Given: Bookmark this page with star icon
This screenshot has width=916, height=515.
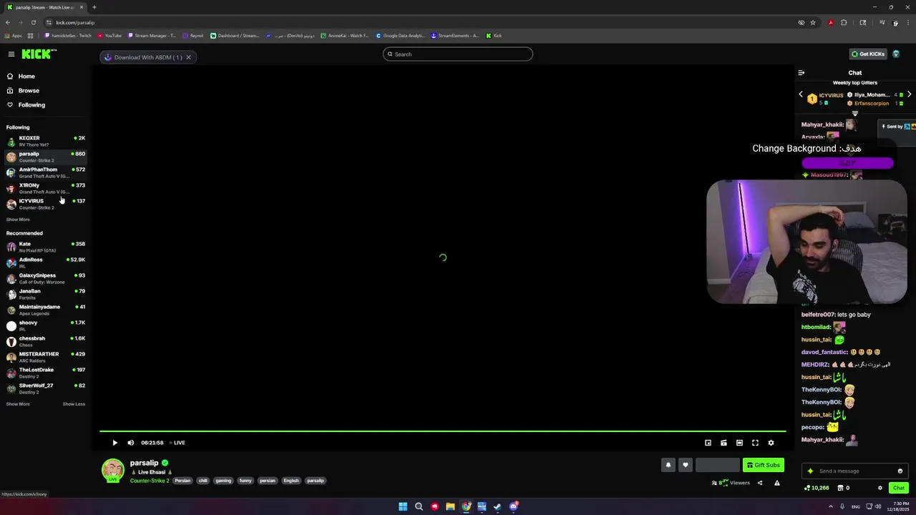Looking at the screenshot, I should [x=813, y=22].
